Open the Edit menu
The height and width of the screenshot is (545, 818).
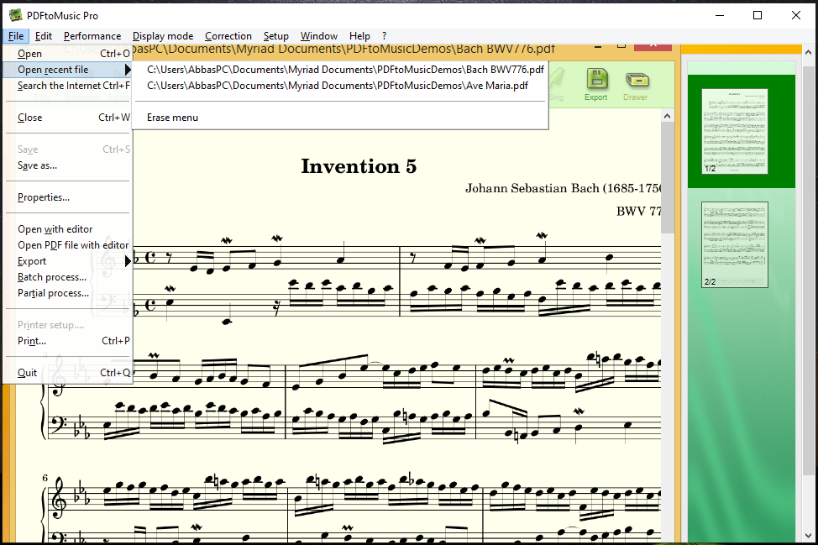tap(44, 36)
